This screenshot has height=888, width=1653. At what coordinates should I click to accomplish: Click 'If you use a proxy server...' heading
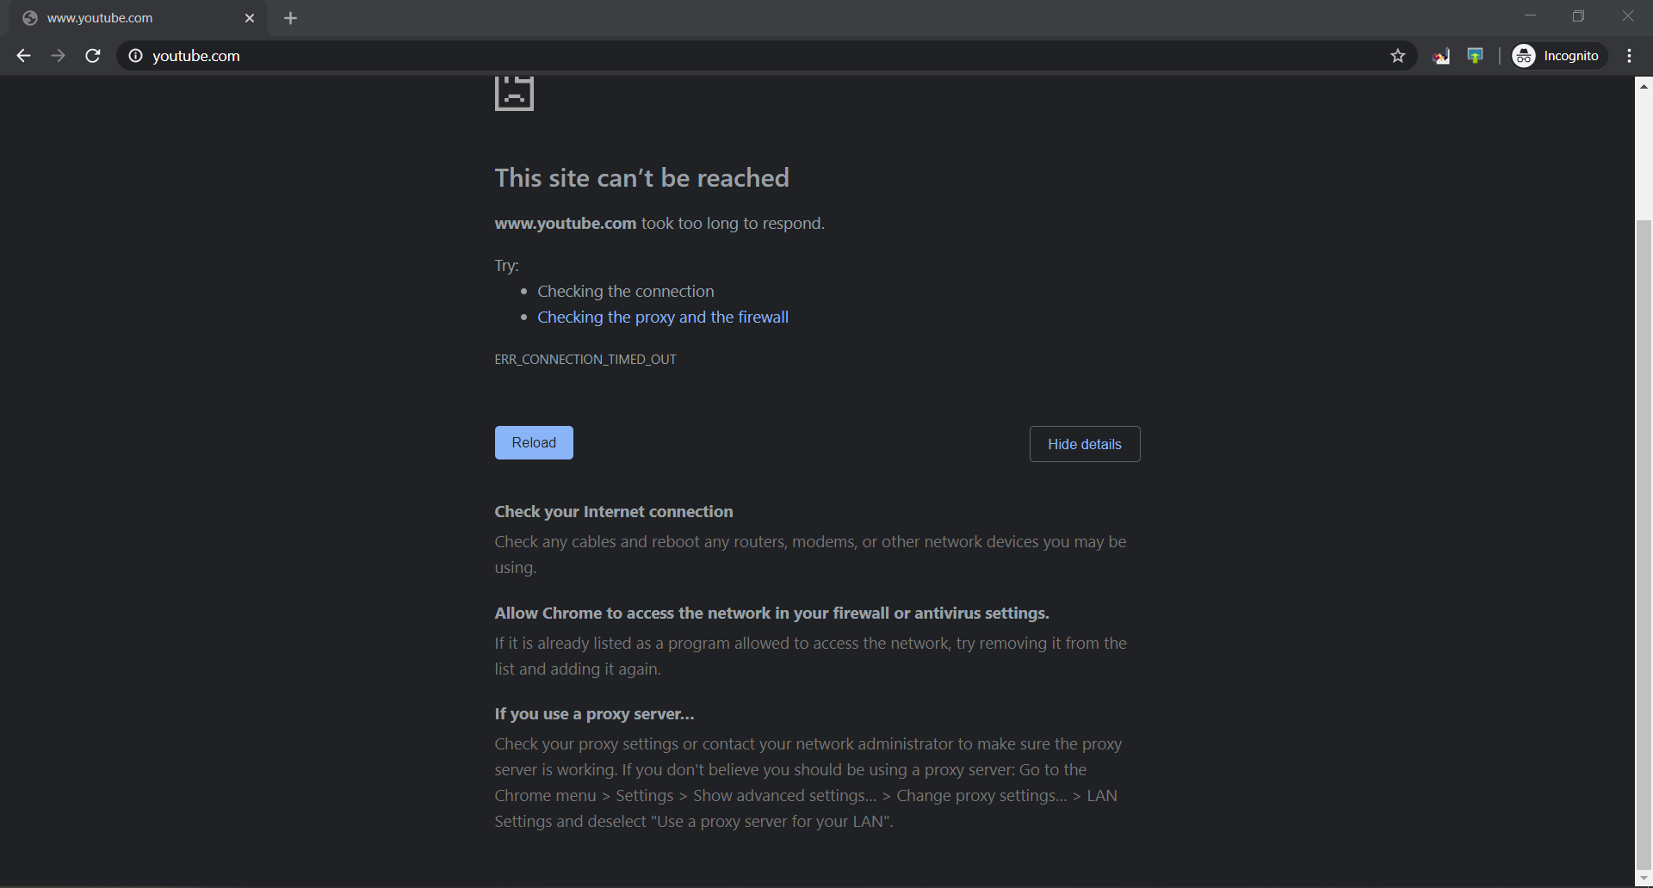pyautogui.click(x=594, y=714)
